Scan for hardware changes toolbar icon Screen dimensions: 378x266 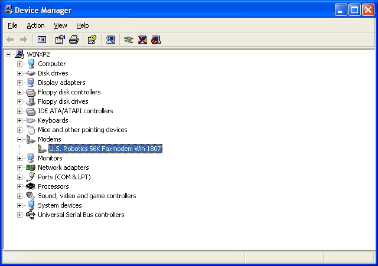pos(110,40)
